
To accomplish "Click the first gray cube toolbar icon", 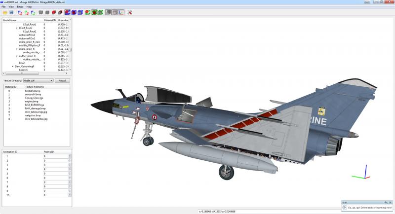I will click(x=41, y=12).
